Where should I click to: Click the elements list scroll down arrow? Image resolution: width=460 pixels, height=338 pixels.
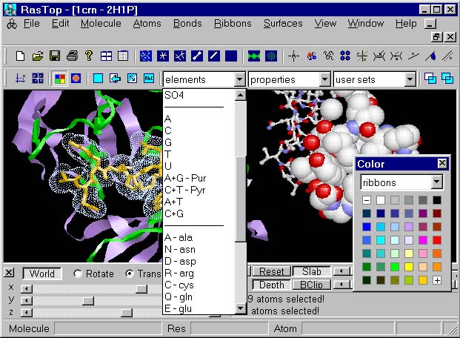pos(240,308)
